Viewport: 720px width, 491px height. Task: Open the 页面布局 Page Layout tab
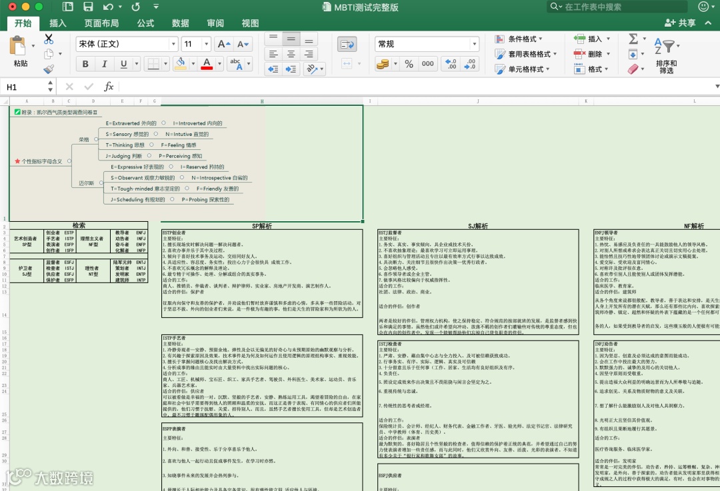pos(101,23)
